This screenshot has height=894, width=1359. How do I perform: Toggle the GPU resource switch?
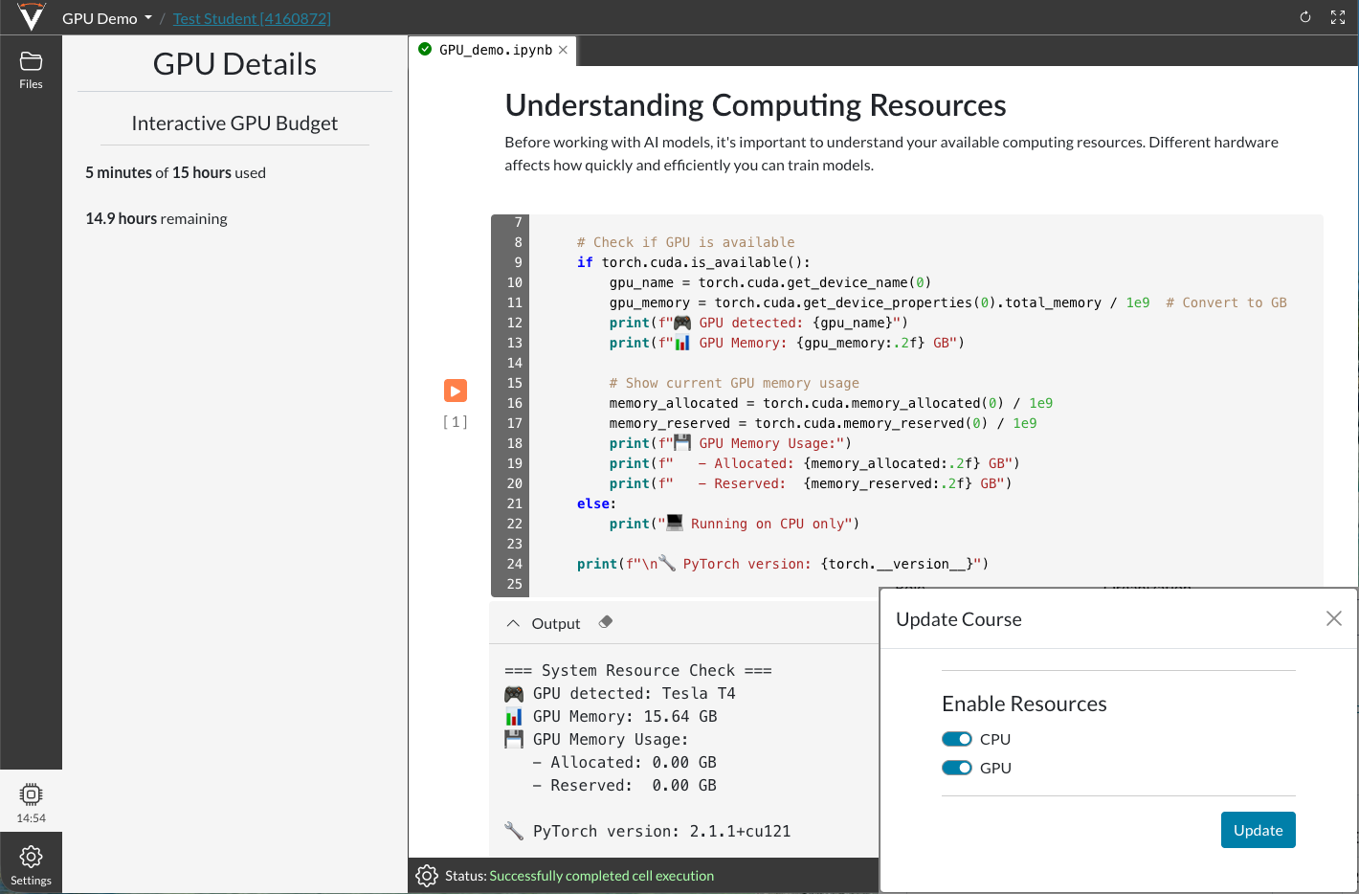[956, 768]
